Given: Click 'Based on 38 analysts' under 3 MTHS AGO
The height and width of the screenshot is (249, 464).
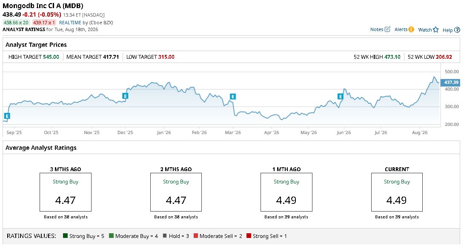Looking at the screenshot, I should point(66,217).
